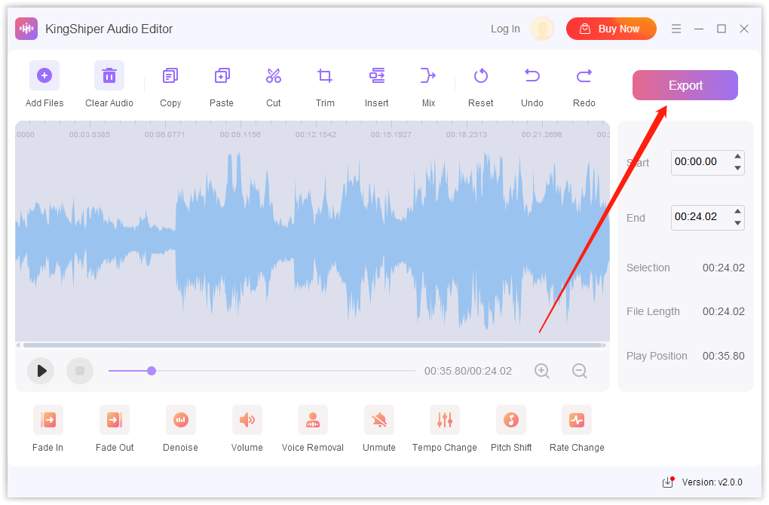Click the 00:03.0385 timeline ruler mark
Viewport: 769px width, 505px height.
coord(90,134)
